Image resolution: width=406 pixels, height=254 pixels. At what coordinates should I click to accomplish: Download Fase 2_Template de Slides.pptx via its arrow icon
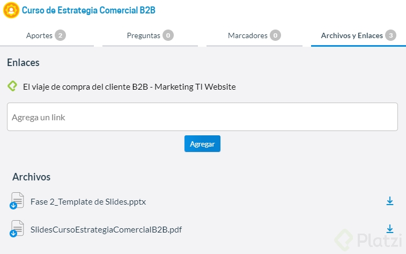pyautogui.click(x=390, y=201)
